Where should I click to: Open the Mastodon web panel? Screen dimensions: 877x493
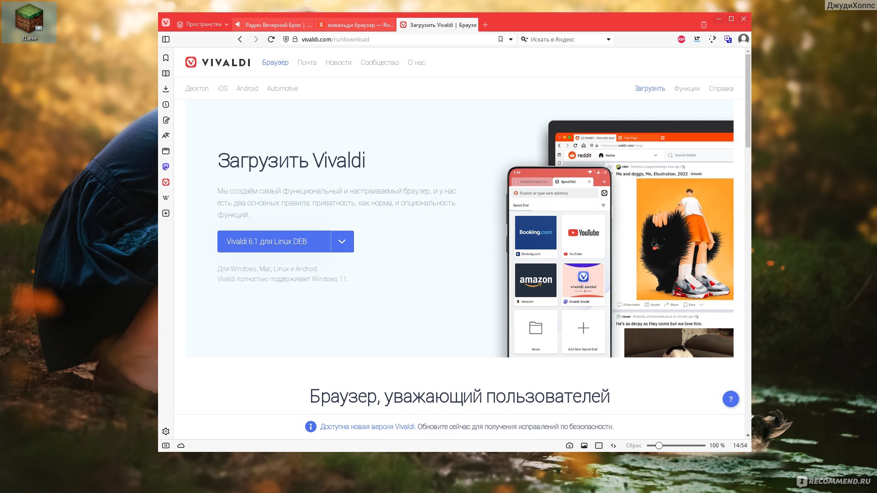click(x=166, y=167)
